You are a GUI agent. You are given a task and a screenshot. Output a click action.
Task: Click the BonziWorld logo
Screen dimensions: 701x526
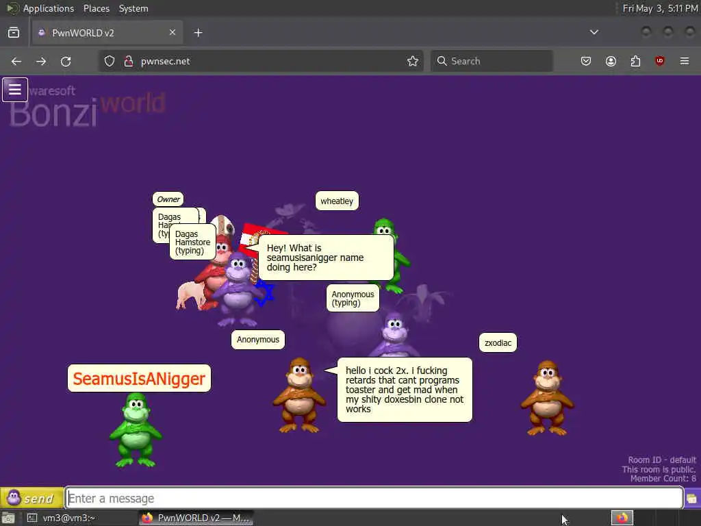point(87,106)
